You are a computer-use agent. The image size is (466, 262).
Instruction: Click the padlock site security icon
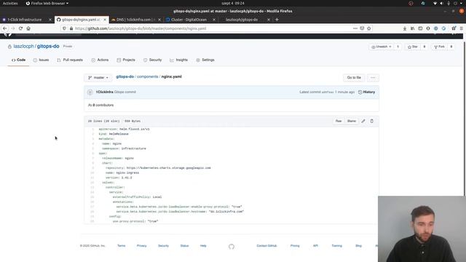pos(71,28)
